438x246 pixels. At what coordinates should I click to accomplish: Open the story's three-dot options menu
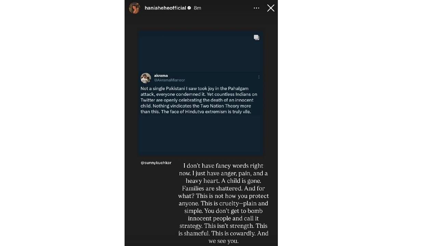[256, 8]
